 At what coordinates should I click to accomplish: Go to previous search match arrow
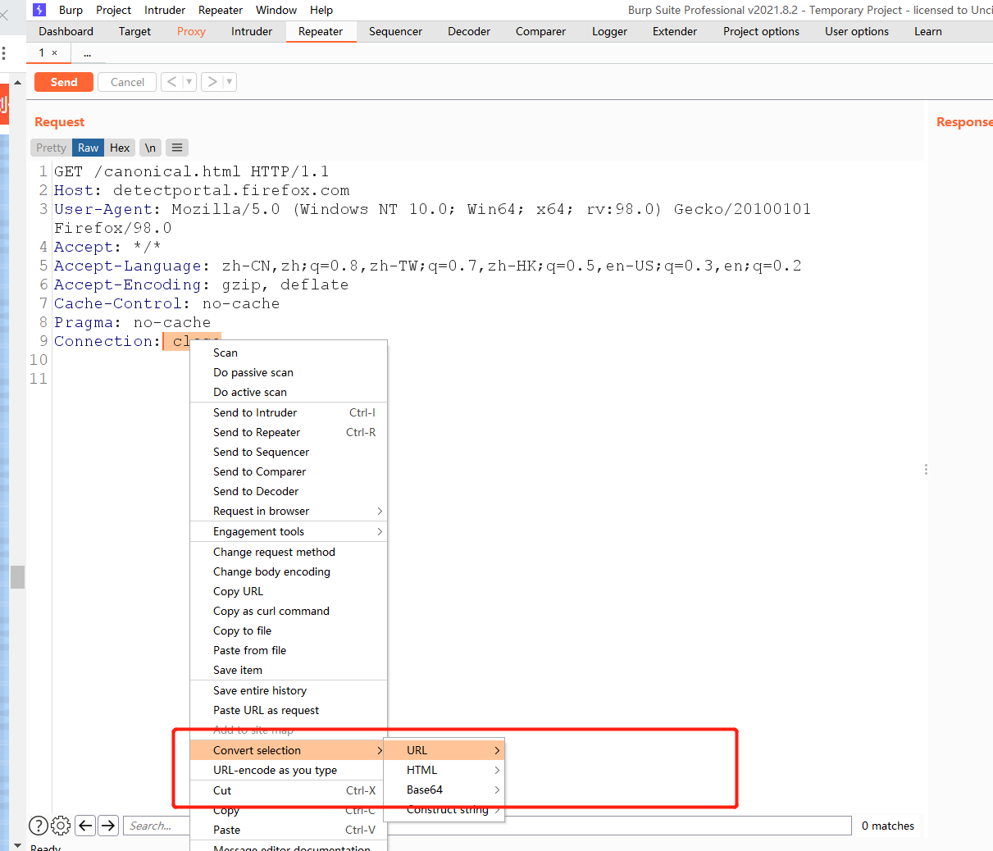tap(85, 826)
